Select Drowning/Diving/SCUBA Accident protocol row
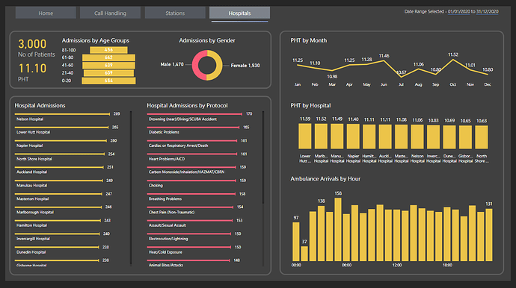 [200, 116]
